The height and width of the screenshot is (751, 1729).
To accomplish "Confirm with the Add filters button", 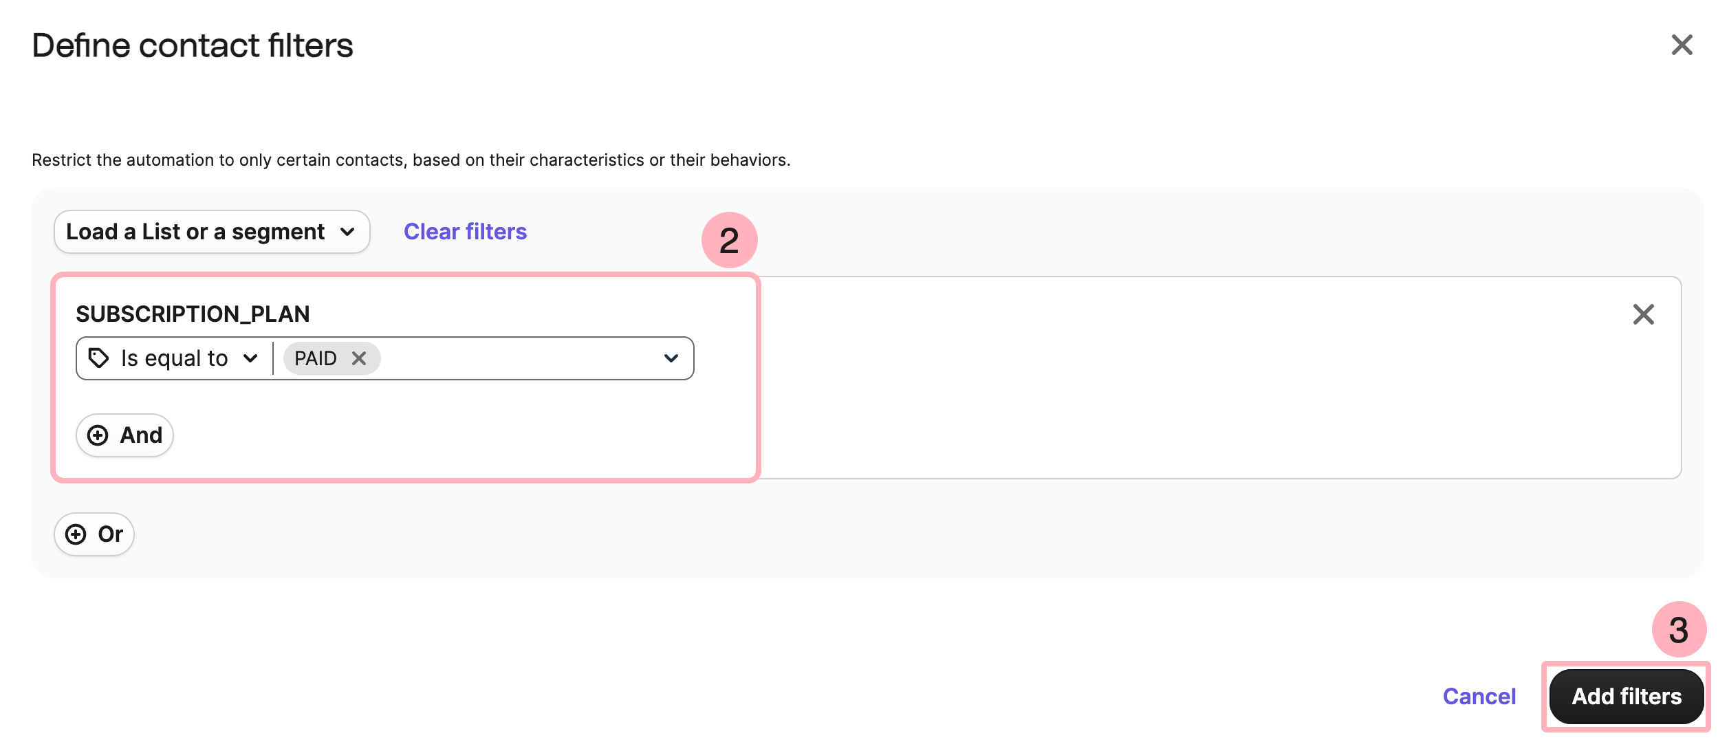I will pyautogui.click(x=1626, y=697).
